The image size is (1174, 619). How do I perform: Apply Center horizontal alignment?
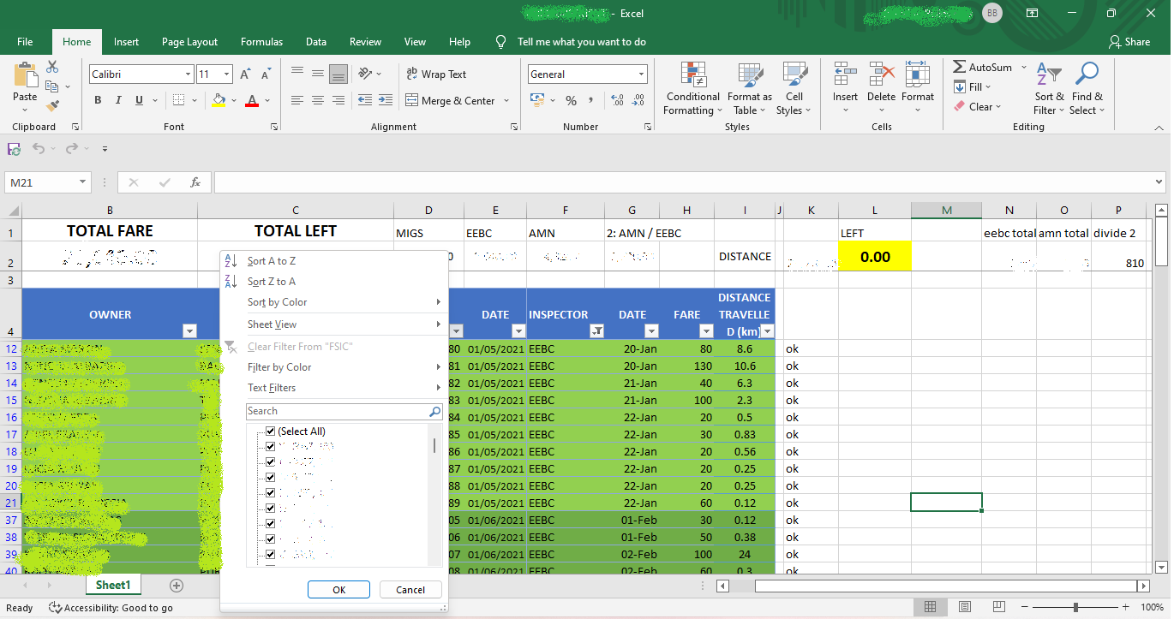pos(317,100)
